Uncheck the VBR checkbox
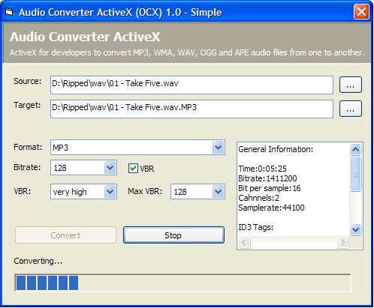The height and width of the screenshot is (308, 374). [133, 168]
